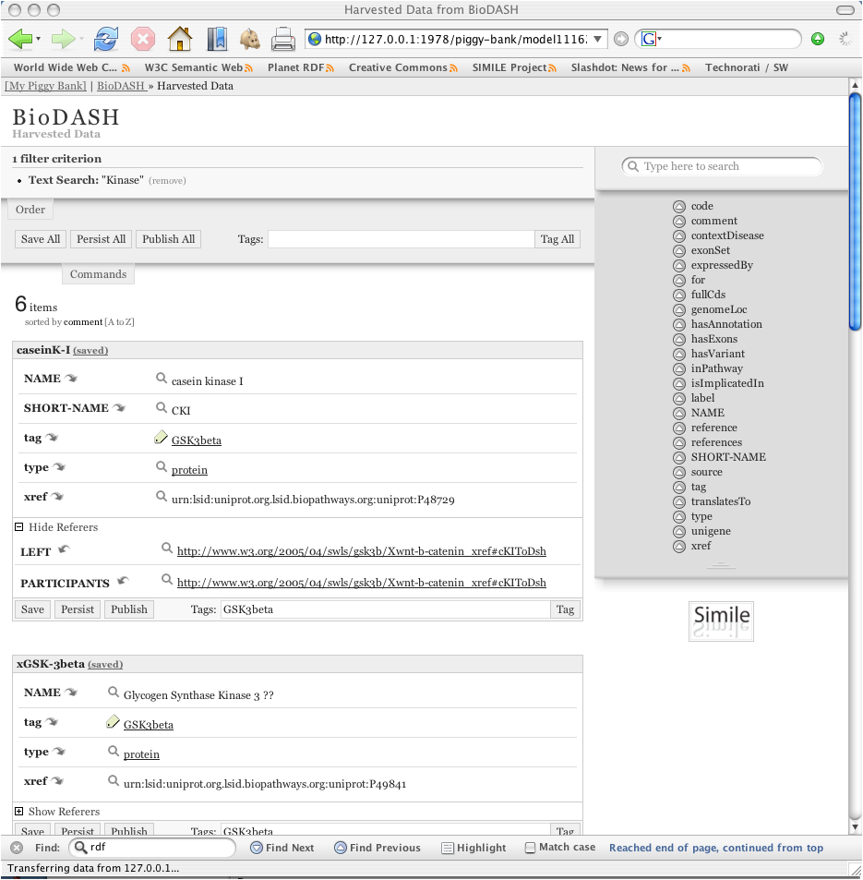The height and width of the screenshot is (880, 863).
Task: Remove the Kinase text search filter
Action: coord(167,181)
